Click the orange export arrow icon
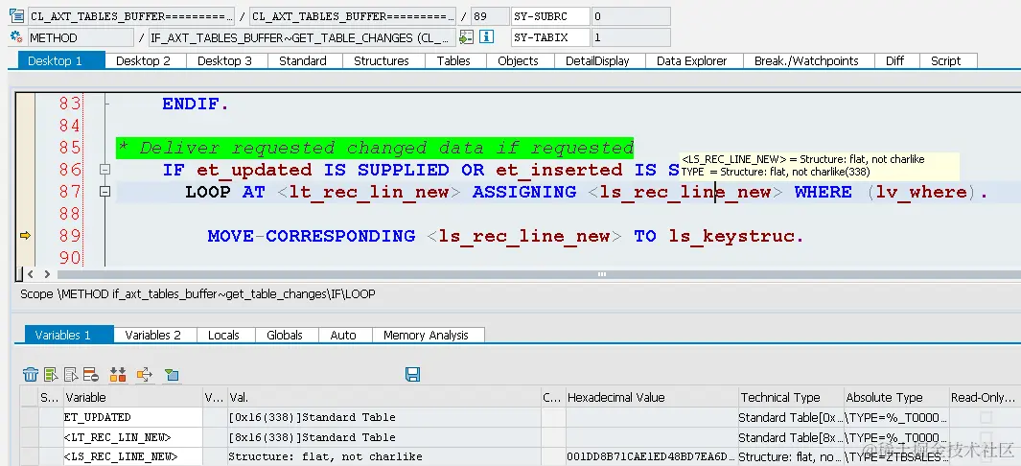The height and width of the screenshot is (466, 1021). 145,374
